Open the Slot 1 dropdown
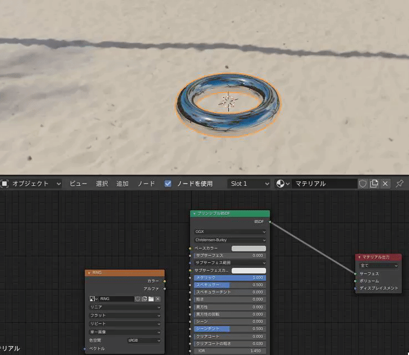409x355 pixels. tap(249, 184)
